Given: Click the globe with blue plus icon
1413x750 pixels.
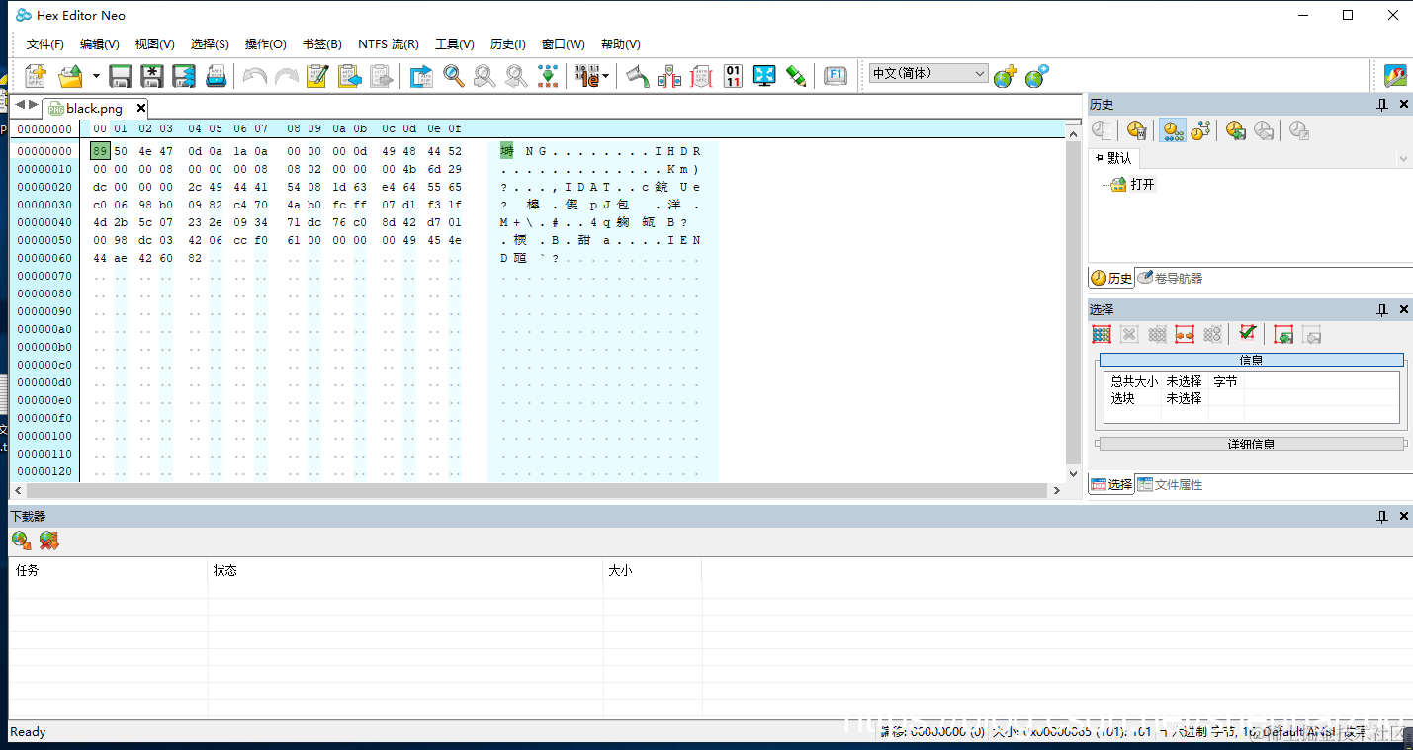Looking at the screenshot, I should point(1036,76).
